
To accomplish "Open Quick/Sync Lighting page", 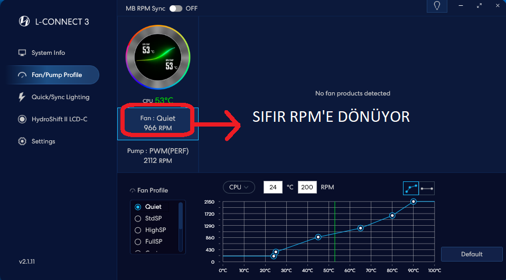I will pyautogui.click(x=60, y=97).
